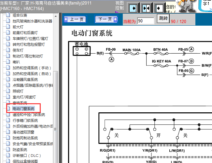
Task: Select highlighted 电动门窗系统 entry
Action: pos(23,109)
